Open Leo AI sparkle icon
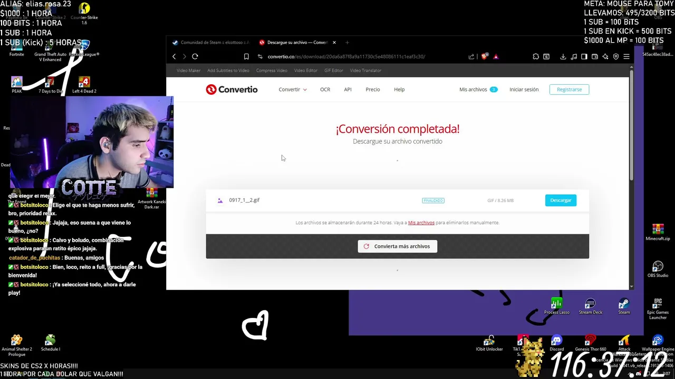 click(605, 56)
